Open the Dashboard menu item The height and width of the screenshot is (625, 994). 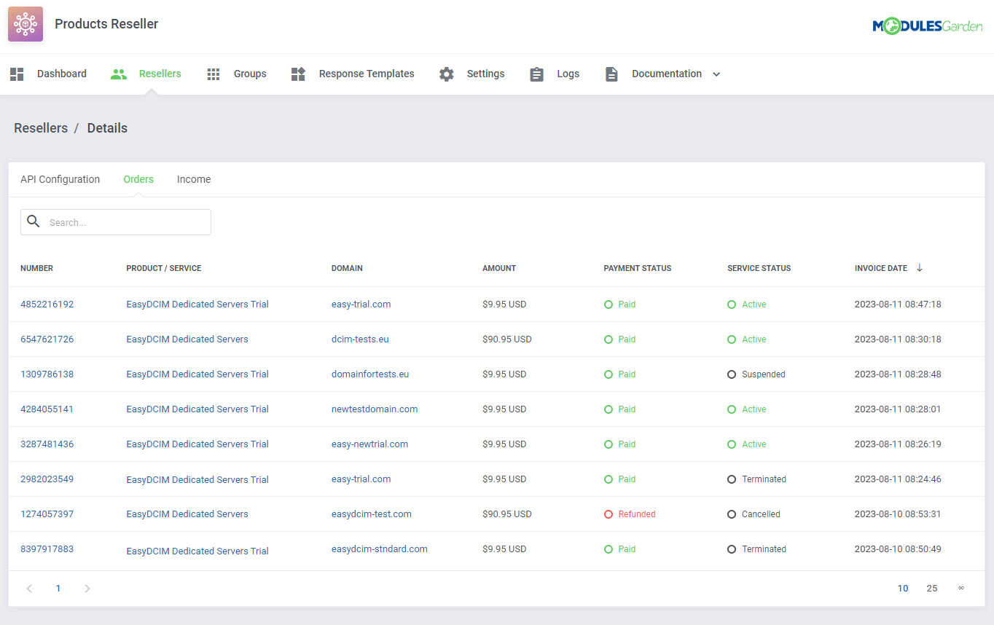click(x=62, y=74)
